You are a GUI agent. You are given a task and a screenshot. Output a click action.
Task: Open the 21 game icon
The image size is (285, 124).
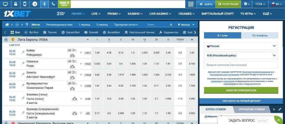coord(60,14)
